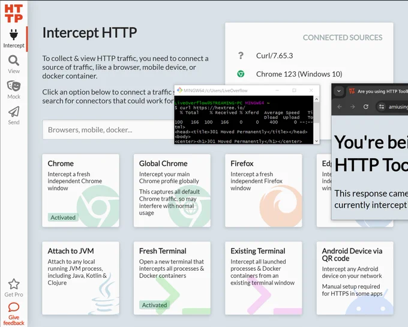
Task: Select the Fresh Terminal card
Action: (172, 278)
